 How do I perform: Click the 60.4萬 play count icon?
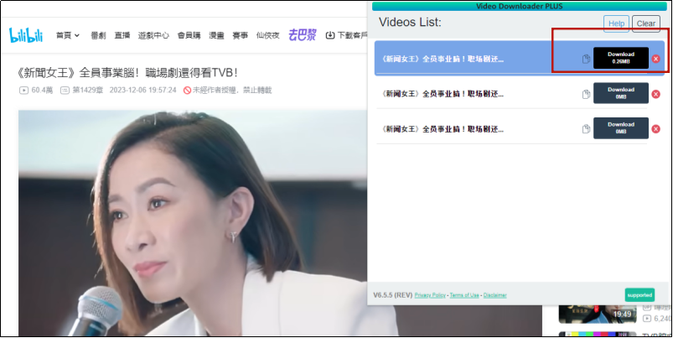(23, 91)
